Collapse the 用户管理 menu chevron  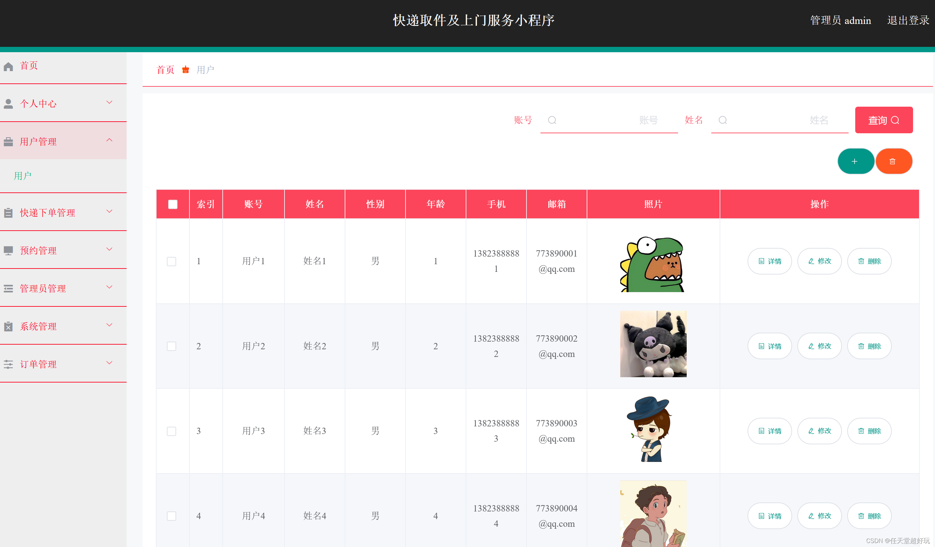109,140
